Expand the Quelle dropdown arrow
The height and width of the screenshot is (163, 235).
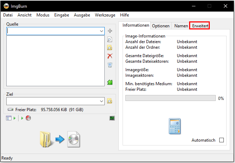pyautogui.click(x=102, y=31)
